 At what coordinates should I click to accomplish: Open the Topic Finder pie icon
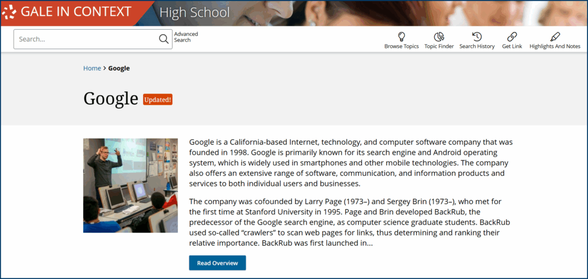coord(439,37)
